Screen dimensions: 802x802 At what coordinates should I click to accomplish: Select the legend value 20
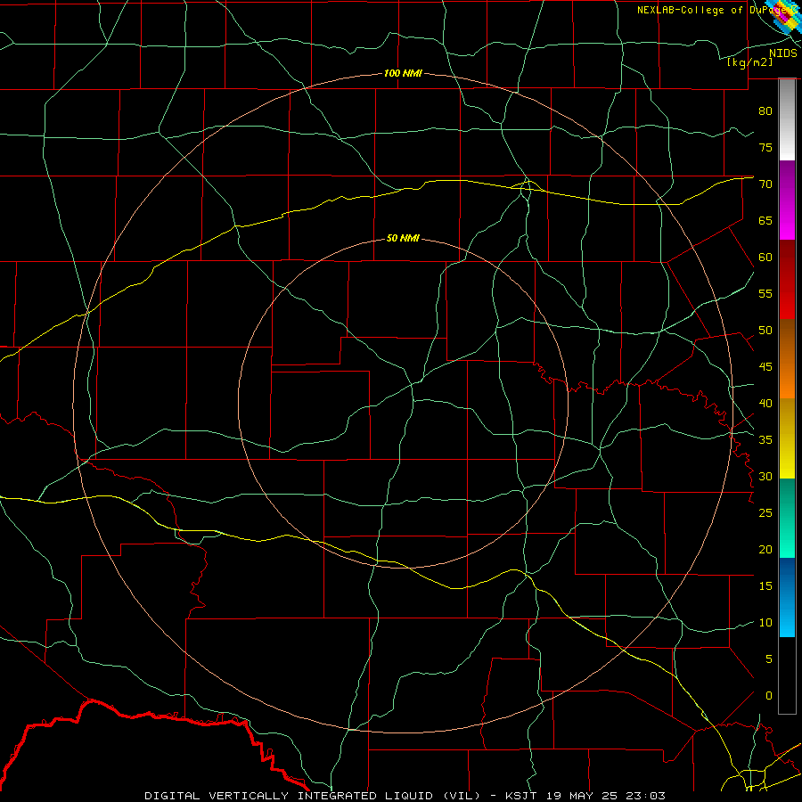(x=765, y=550)
